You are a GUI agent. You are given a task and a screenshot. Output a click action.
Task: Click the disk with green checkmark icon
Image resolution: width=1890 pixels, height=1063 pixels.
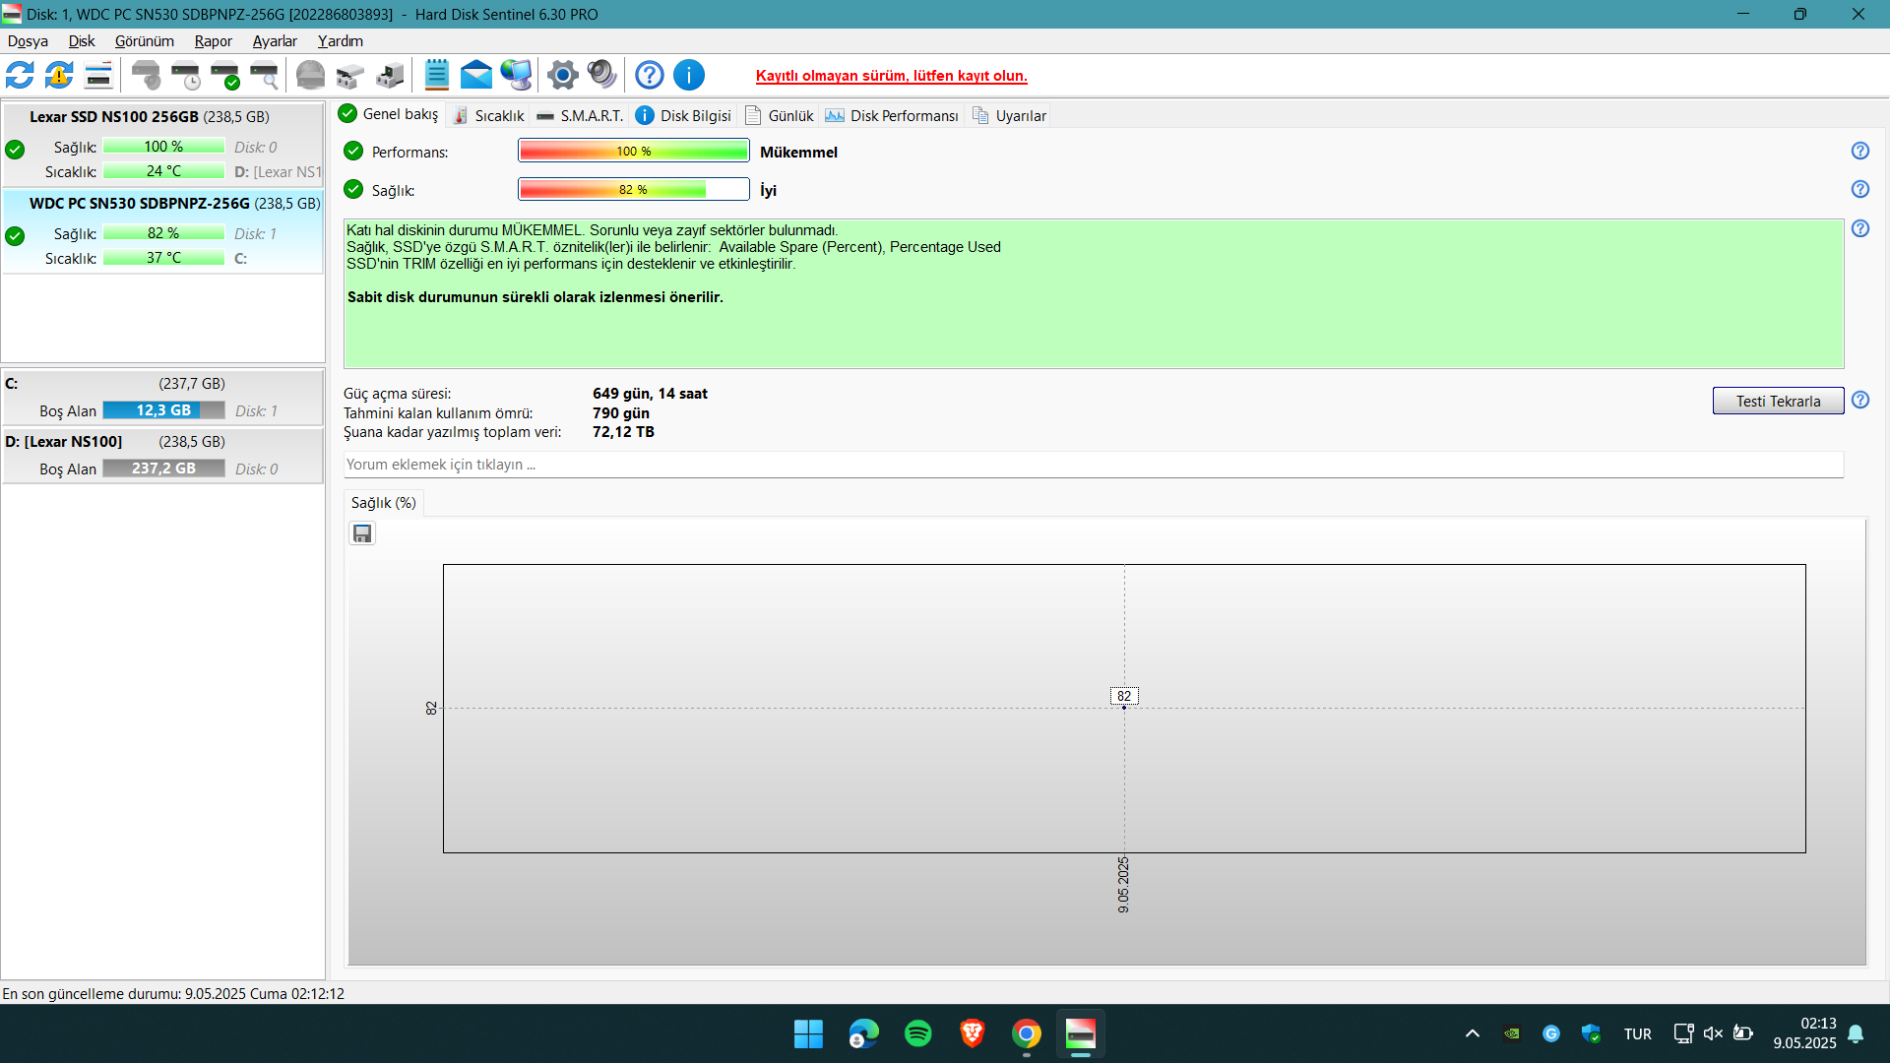coord(225,75)
